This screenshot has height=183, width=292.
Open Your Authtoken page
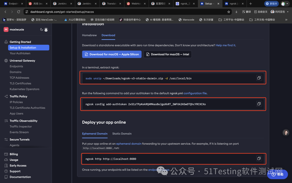tap(20, 53)
